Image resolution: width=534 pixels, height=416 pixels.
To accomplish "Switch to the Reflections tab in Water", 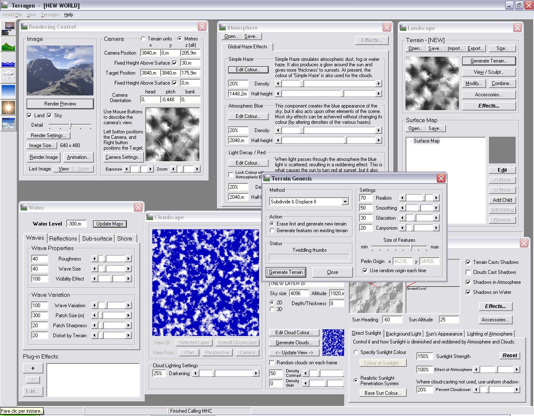I will pos(63,238).
